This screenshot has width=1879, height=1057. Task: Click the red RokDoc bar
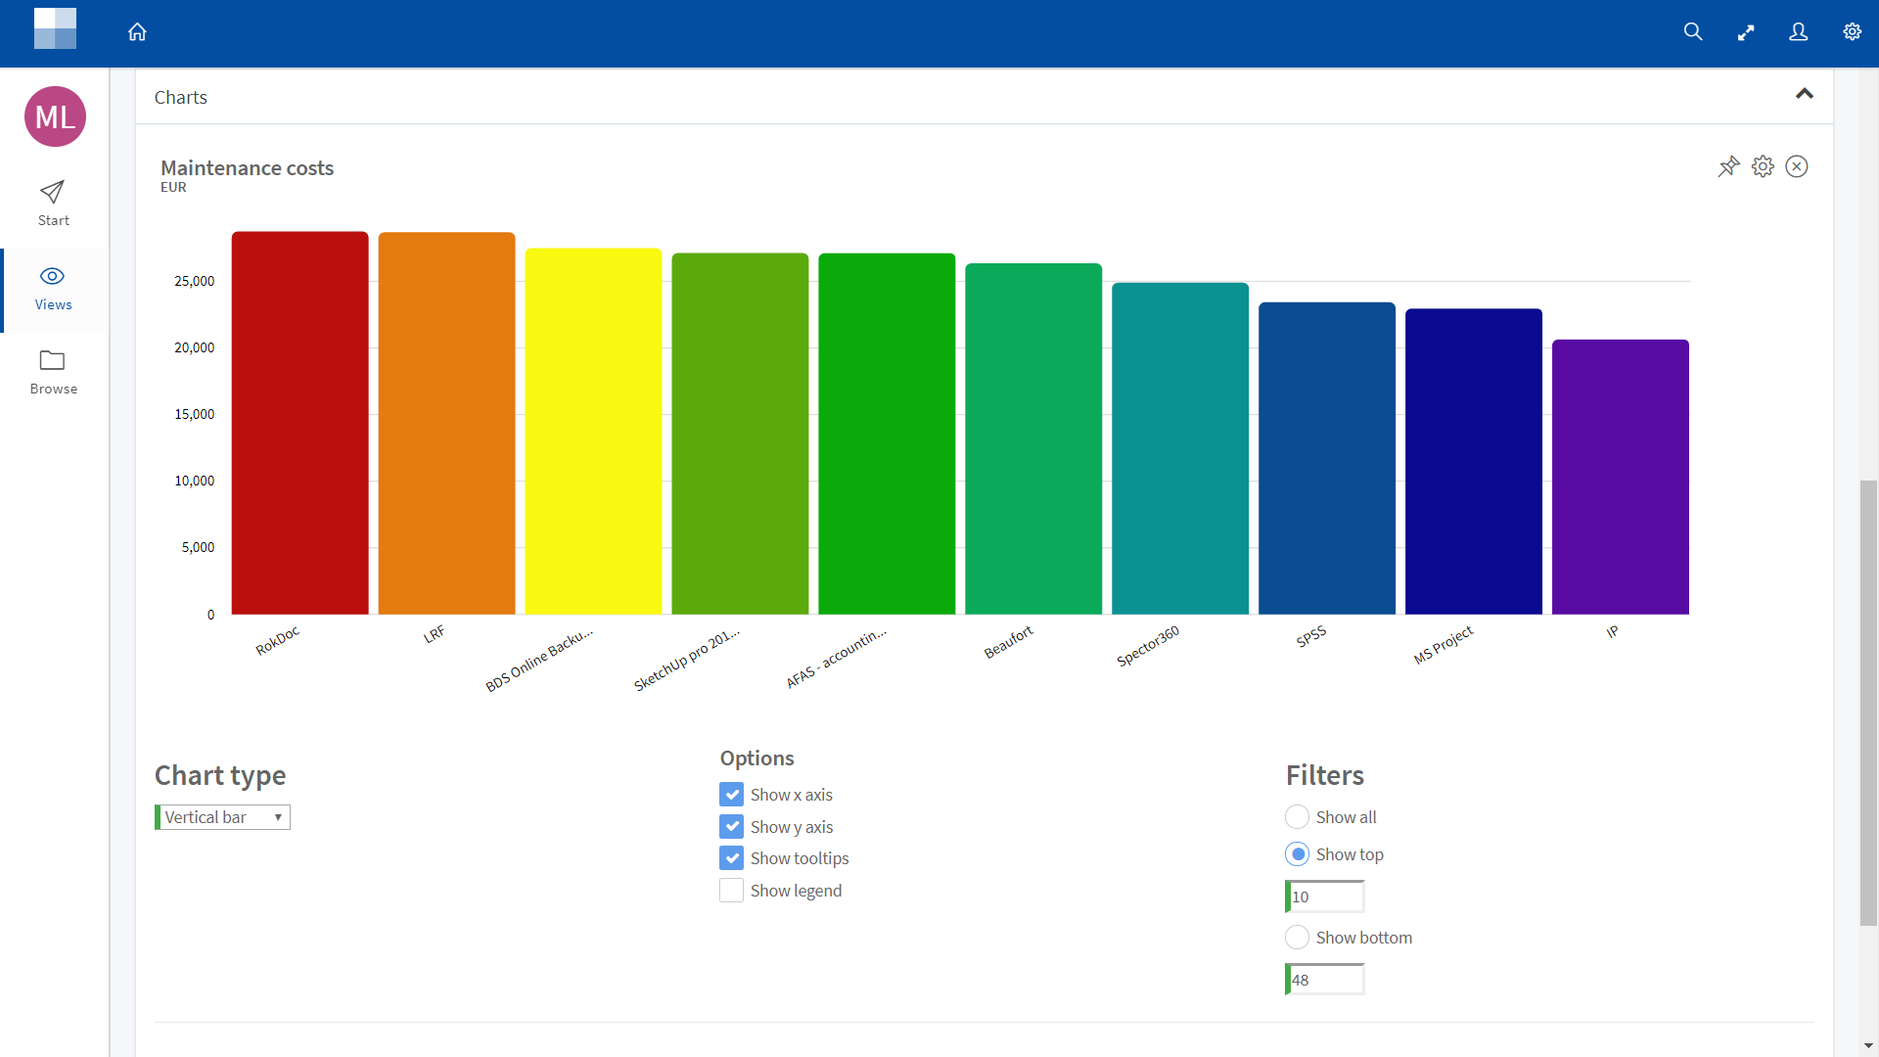(x=299, y=423)
